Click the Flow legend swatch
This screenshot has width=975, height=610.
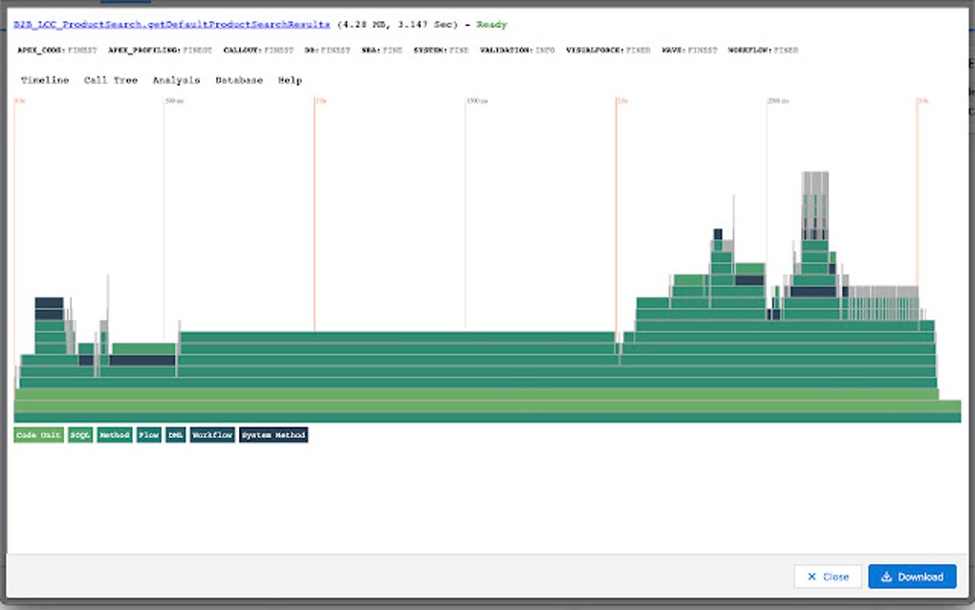148,435
